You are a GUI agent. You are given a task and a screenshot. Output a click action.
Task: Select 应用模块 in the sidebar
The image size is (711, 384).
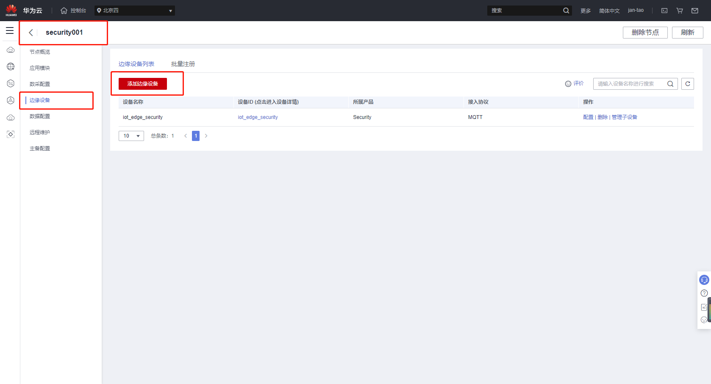click(40, 68)
